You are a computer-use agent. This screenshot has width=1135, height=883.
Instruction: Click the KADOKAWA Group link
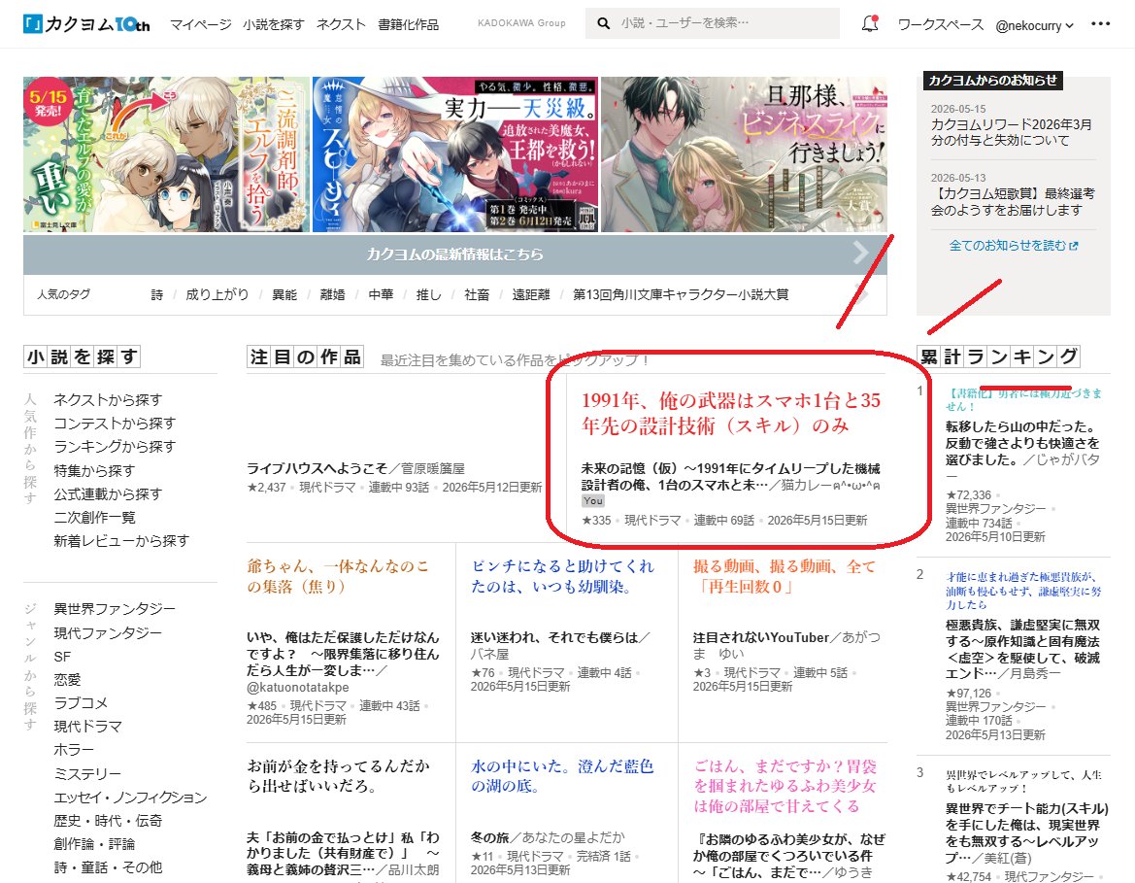point(521,23)
